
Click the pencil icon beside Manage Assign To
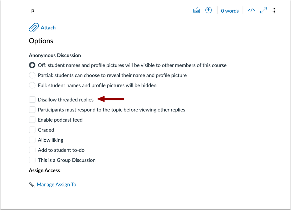click(32, 184)
